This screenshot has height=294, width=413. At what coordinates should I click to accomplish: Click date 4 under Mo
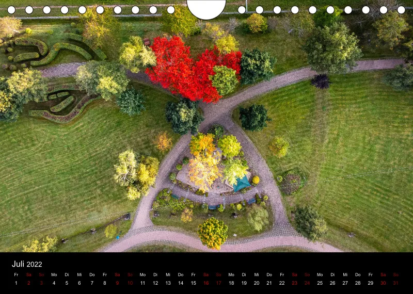(54, 283)
